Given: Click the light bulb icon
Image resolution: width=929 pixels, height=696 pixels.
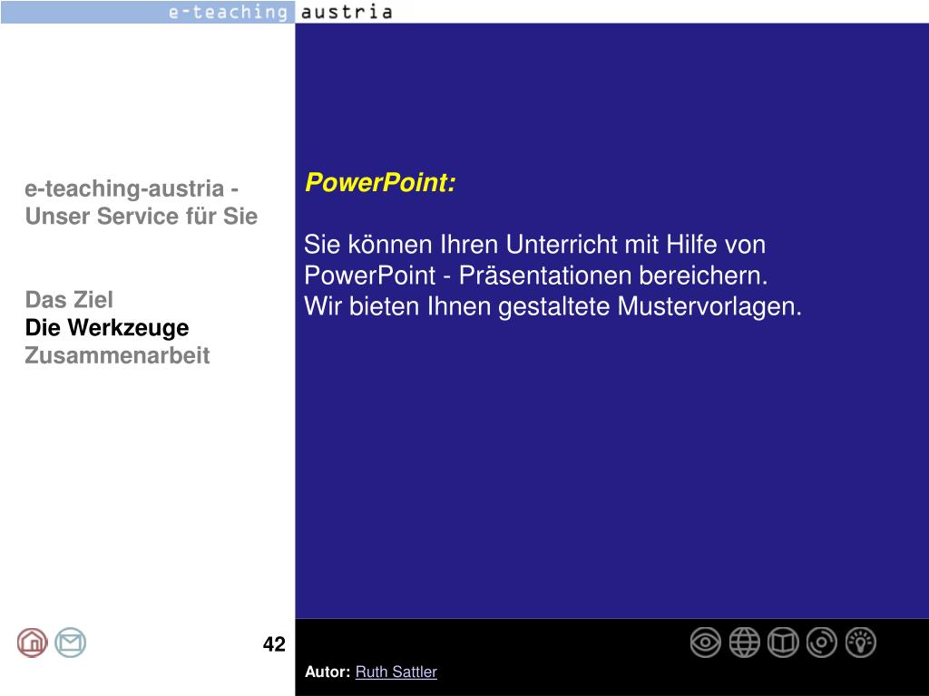Looking at the screenshot, I should 861,643.
